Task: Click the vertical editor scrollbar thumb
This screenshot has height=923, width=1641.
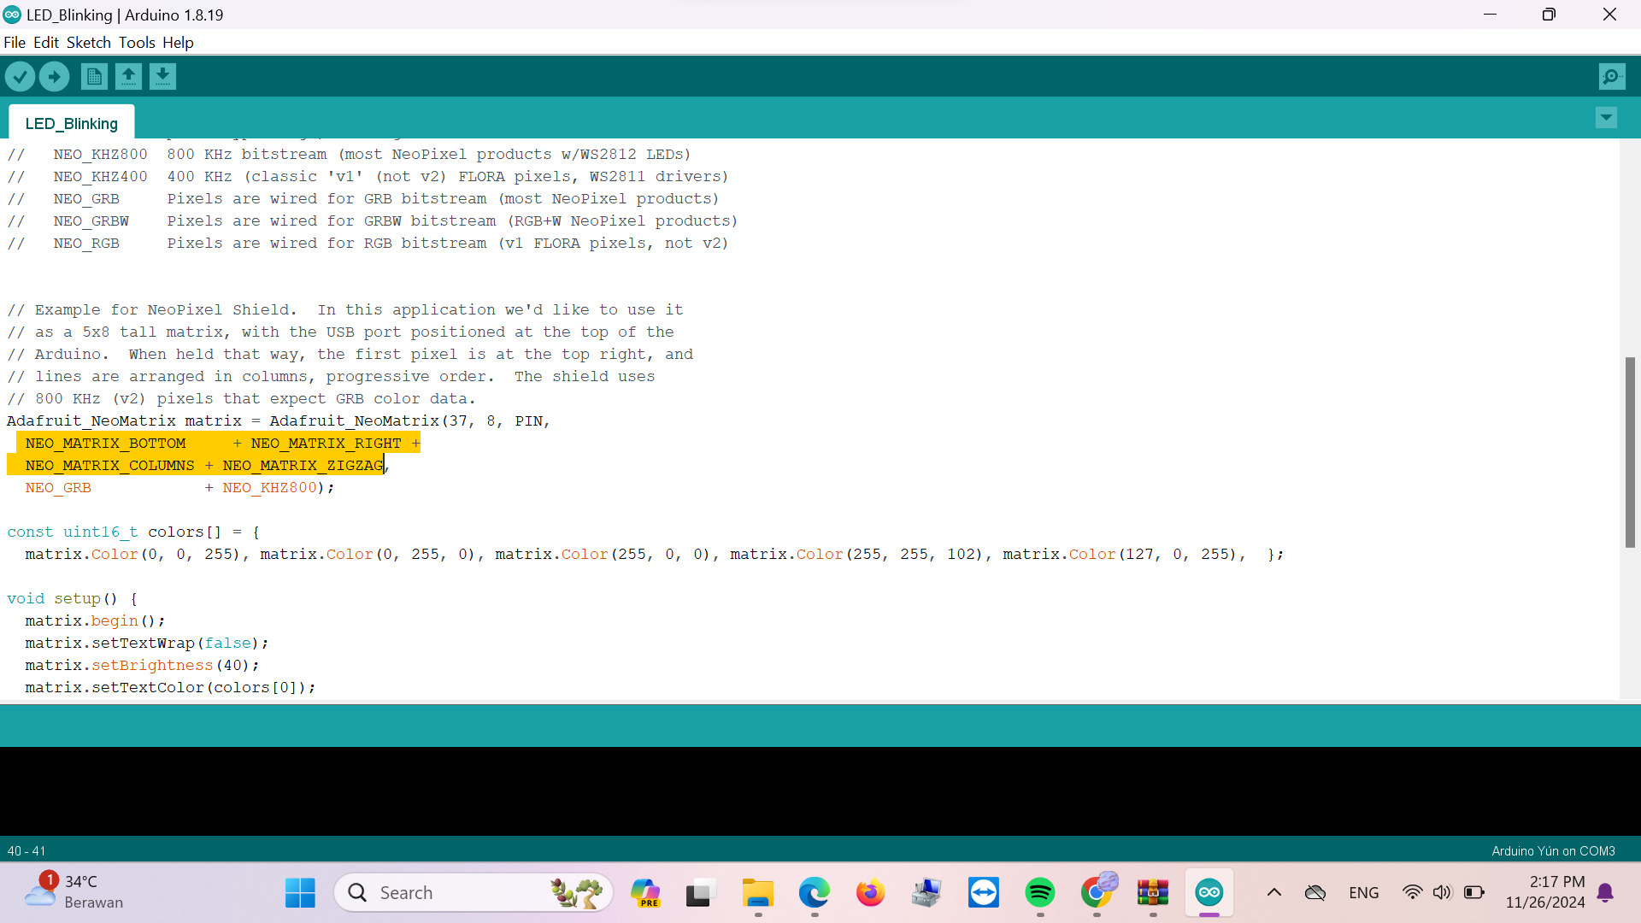Action: pyautogui.click(x=1630, y=453)
